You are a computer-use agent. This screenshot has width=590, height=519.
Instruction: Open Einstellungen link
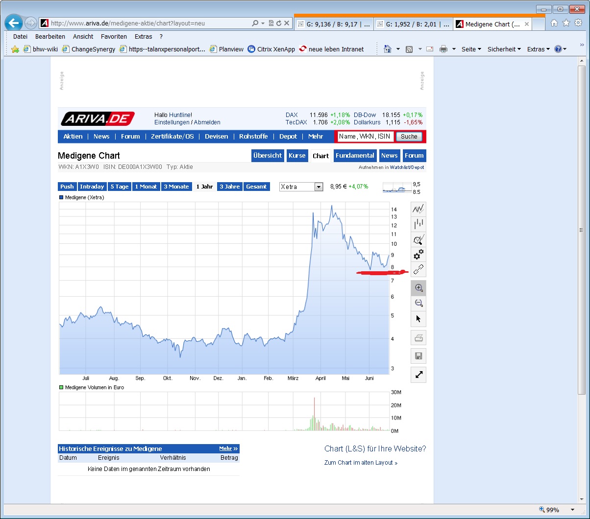[x=172, y=122]
